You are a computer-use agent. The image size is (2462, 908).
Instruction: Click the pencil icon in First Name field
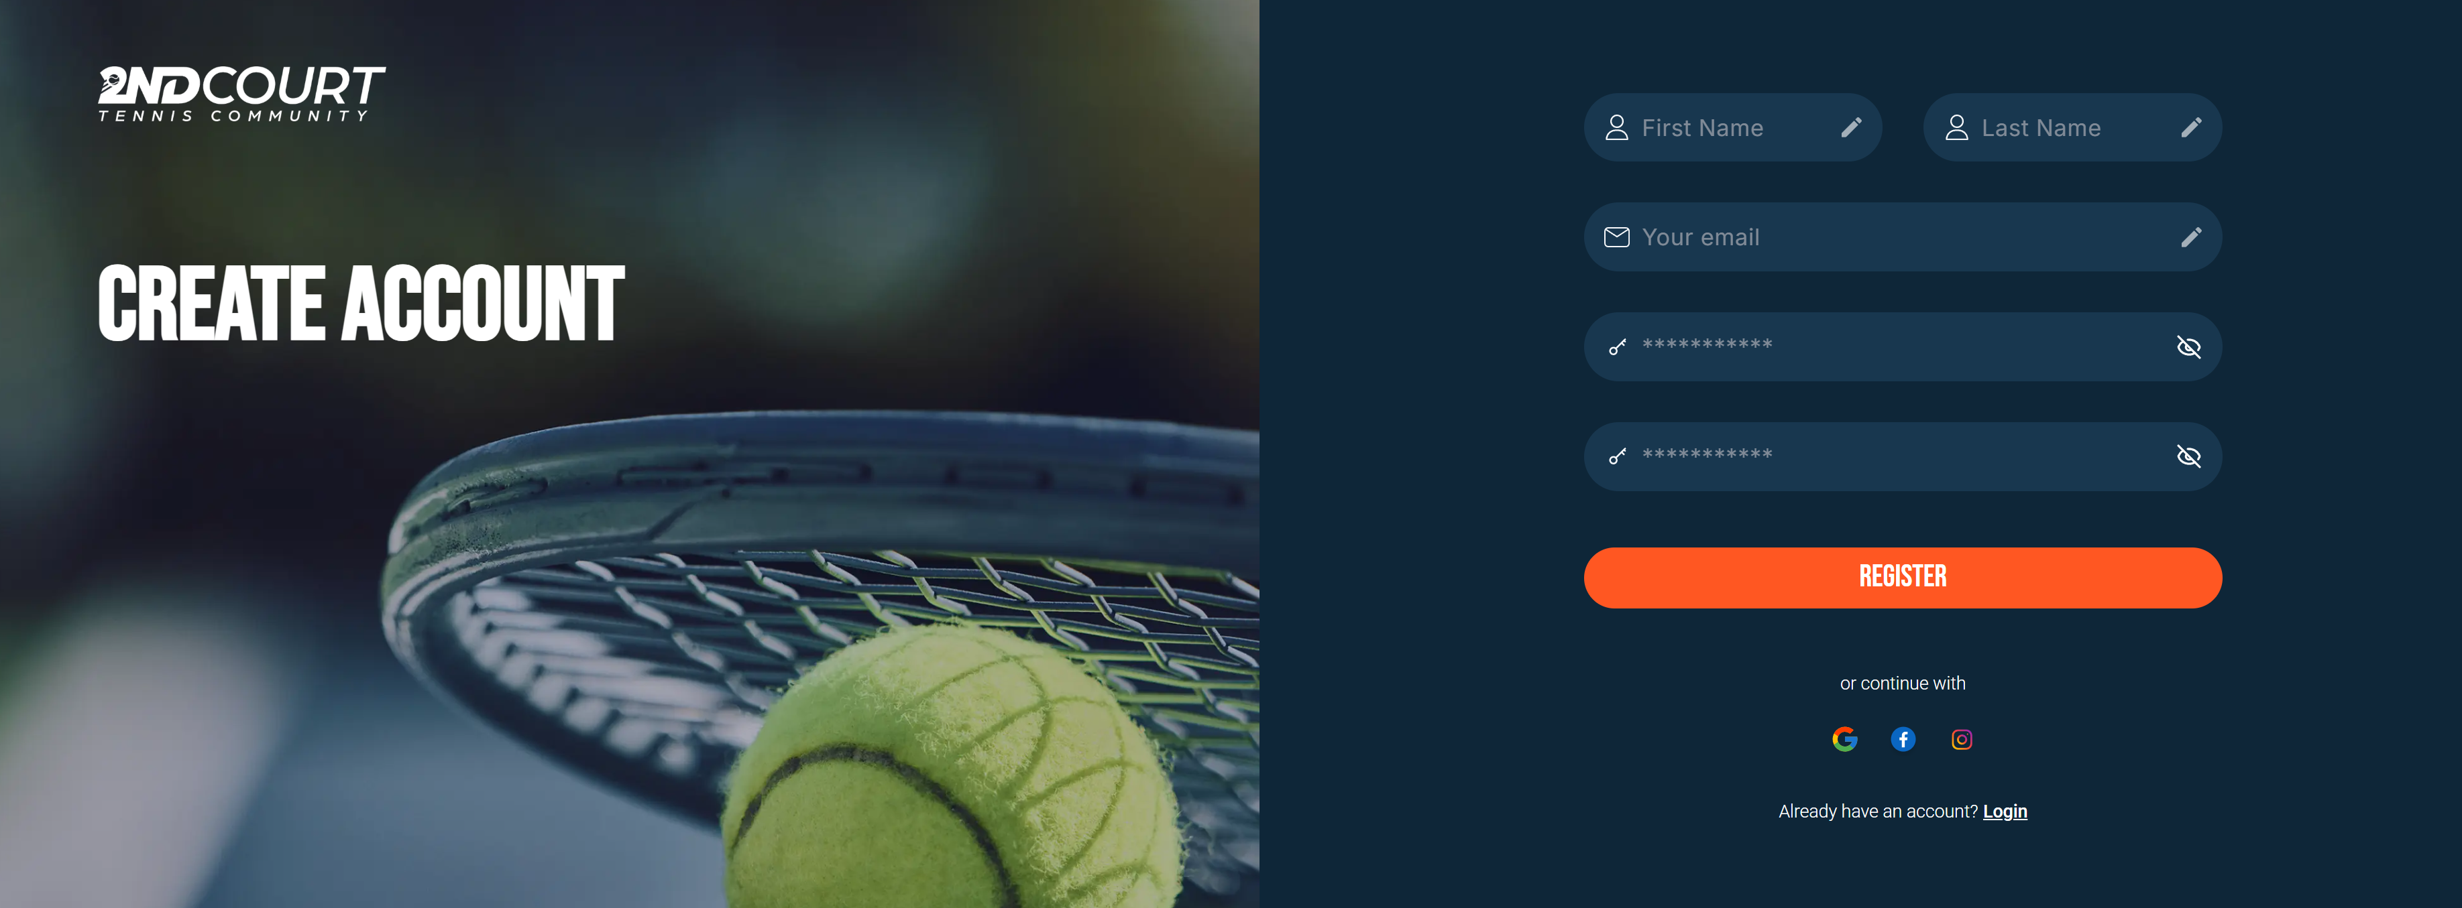pyautogui.click(x=1851, y=127)
